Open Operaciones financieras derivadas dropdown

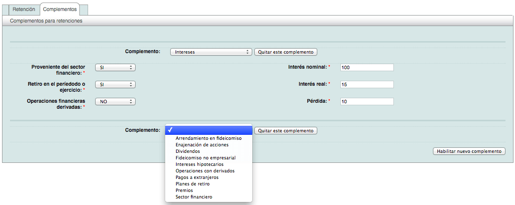click(115, 101)
